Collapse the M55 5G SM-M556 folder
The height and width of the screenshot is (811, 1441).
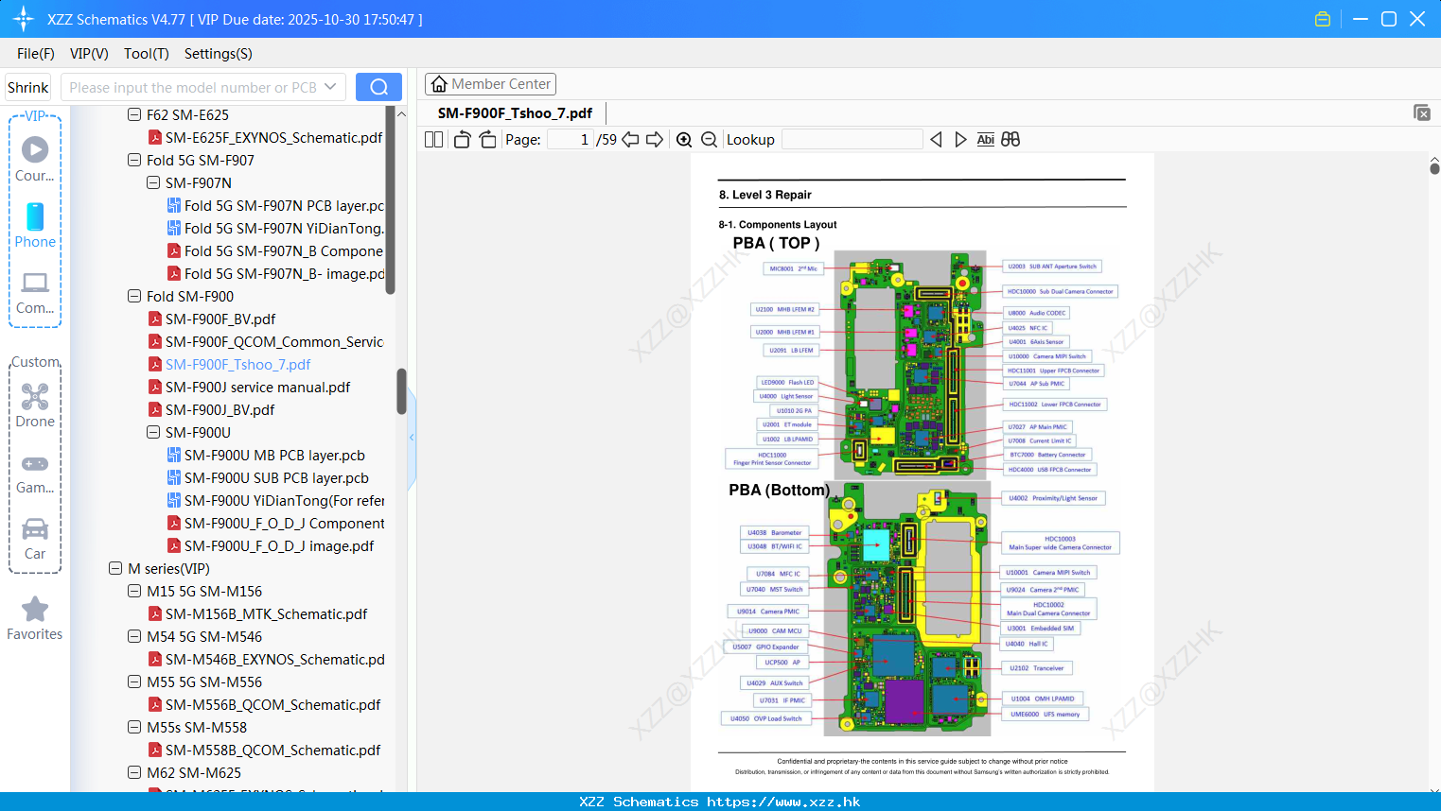134,682
